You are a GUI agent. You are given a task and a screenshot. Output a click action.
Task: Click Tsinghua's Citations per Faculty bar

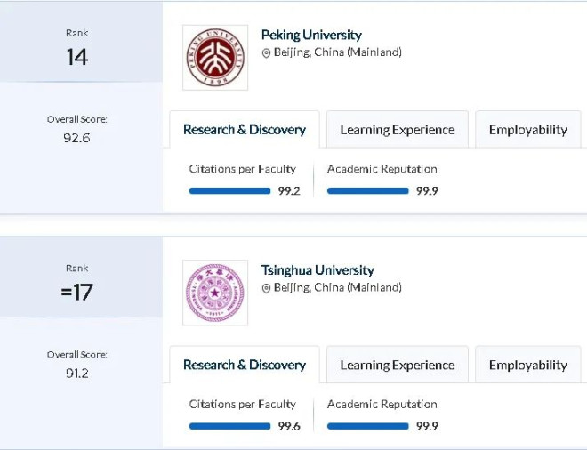229,426
